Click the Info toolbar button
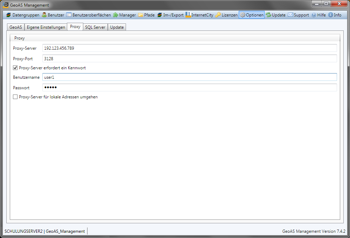This screenshot has height=238, width=350. (x=335, y=15)
